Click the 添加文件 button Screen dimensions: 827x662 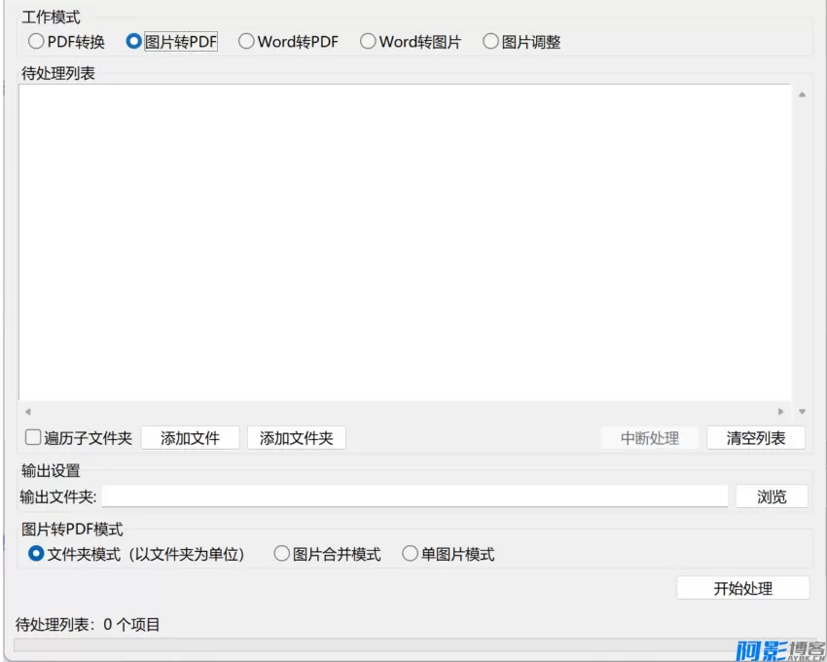tap(191, 437)
